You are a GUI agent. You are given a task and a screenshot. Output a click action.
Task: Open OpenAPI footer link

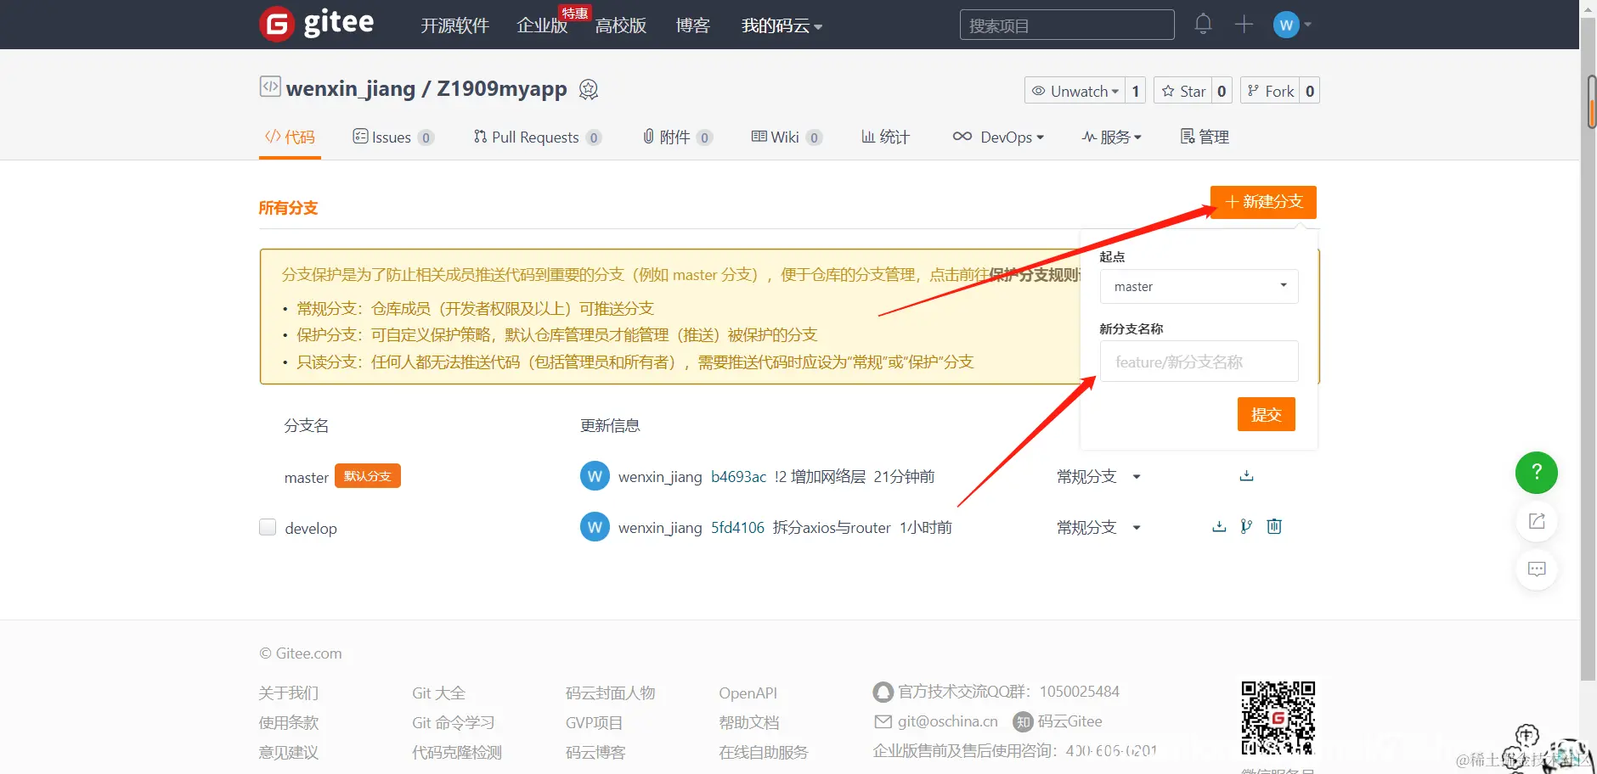point(748,693)
